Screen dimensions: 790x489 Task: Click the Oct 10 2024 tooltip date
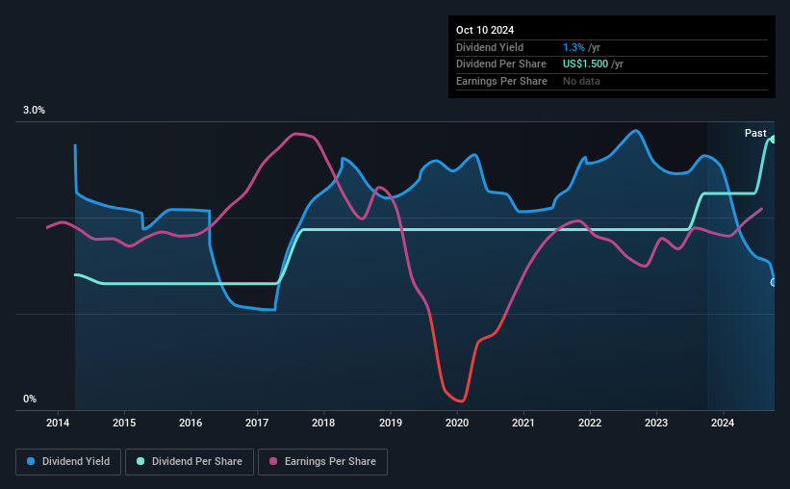tap(485, 30)
